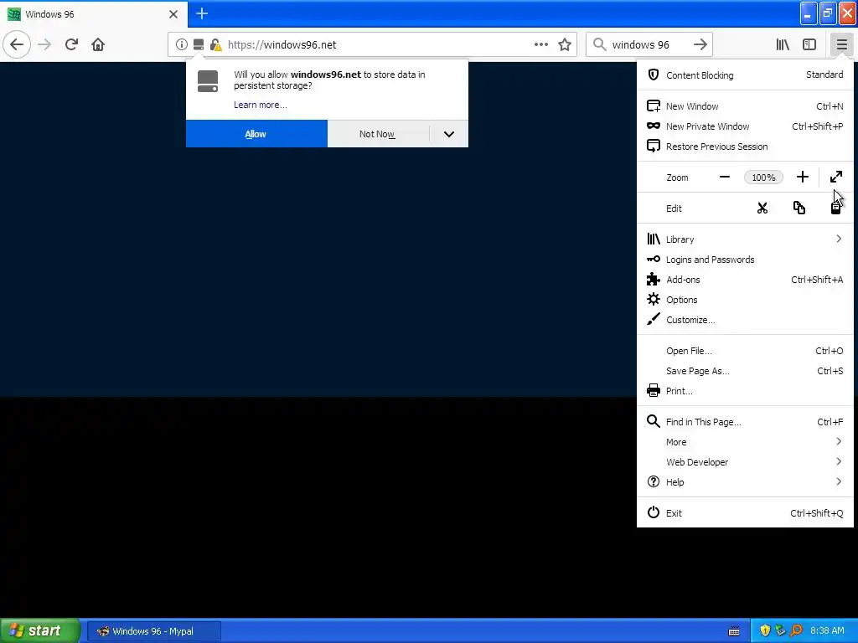Zoom in with the plus button
This screenshot has width=858, height=643.
tap(802, 177)
